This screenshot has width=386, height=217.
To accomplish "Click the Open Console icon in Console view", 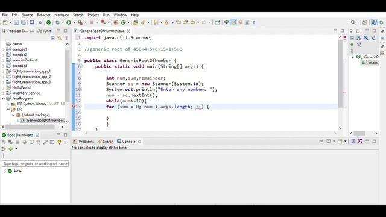I will (340, 141).
